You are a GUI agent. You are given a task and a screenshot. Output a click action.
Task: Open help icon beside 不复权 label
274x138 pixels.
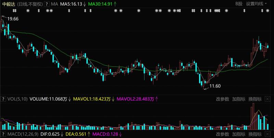pos(47,4)
